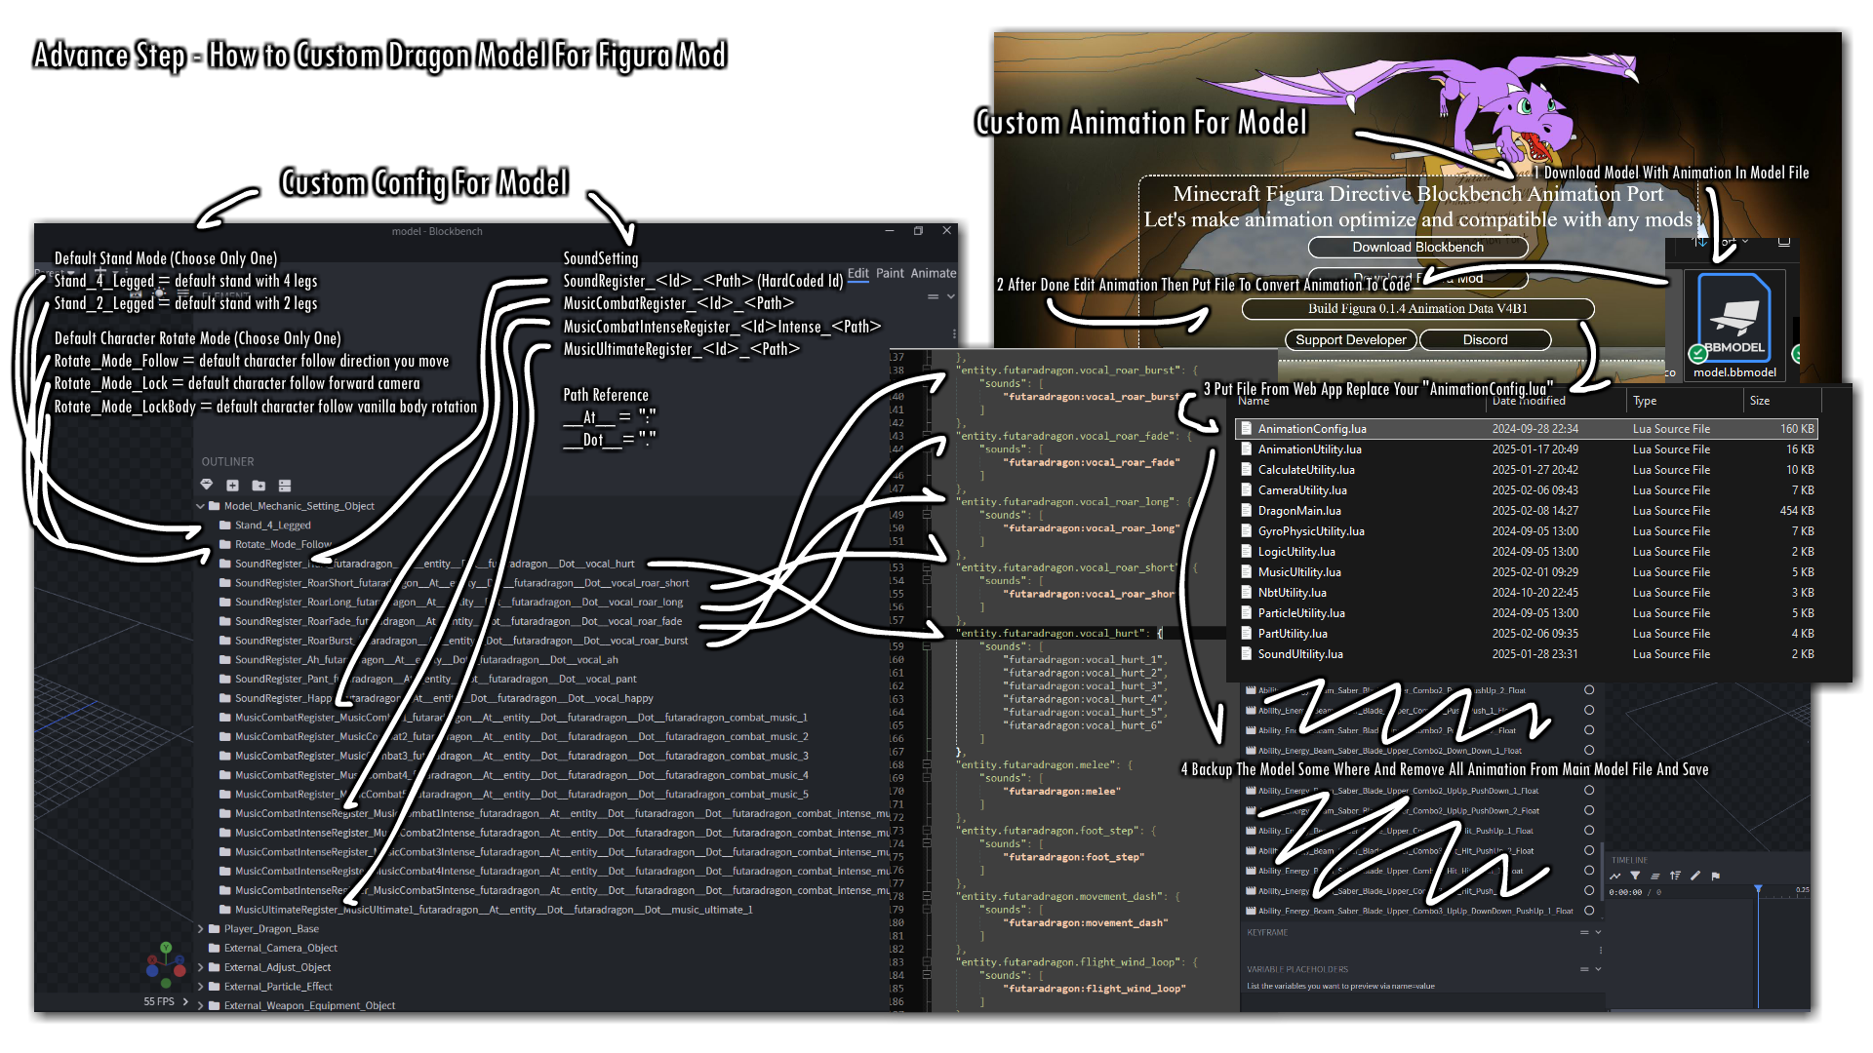This screenshot has width=1873, height=1053.
Task: Switch to the Paint mode tab
Action: pyautogui.click(x=890, y=274)
